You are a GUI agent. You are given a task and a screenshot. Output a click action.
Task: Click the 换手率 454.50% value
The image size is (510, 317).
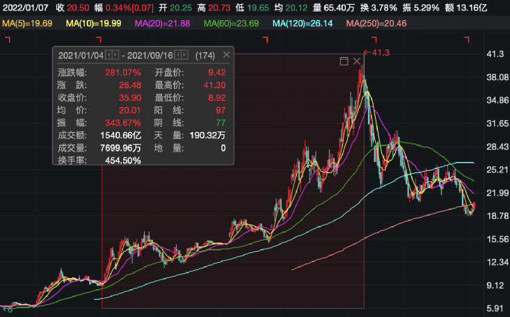[x=123, y=161]
